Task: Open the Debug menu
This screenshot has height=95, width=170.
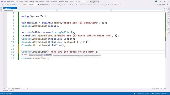Action: point(32,2)
